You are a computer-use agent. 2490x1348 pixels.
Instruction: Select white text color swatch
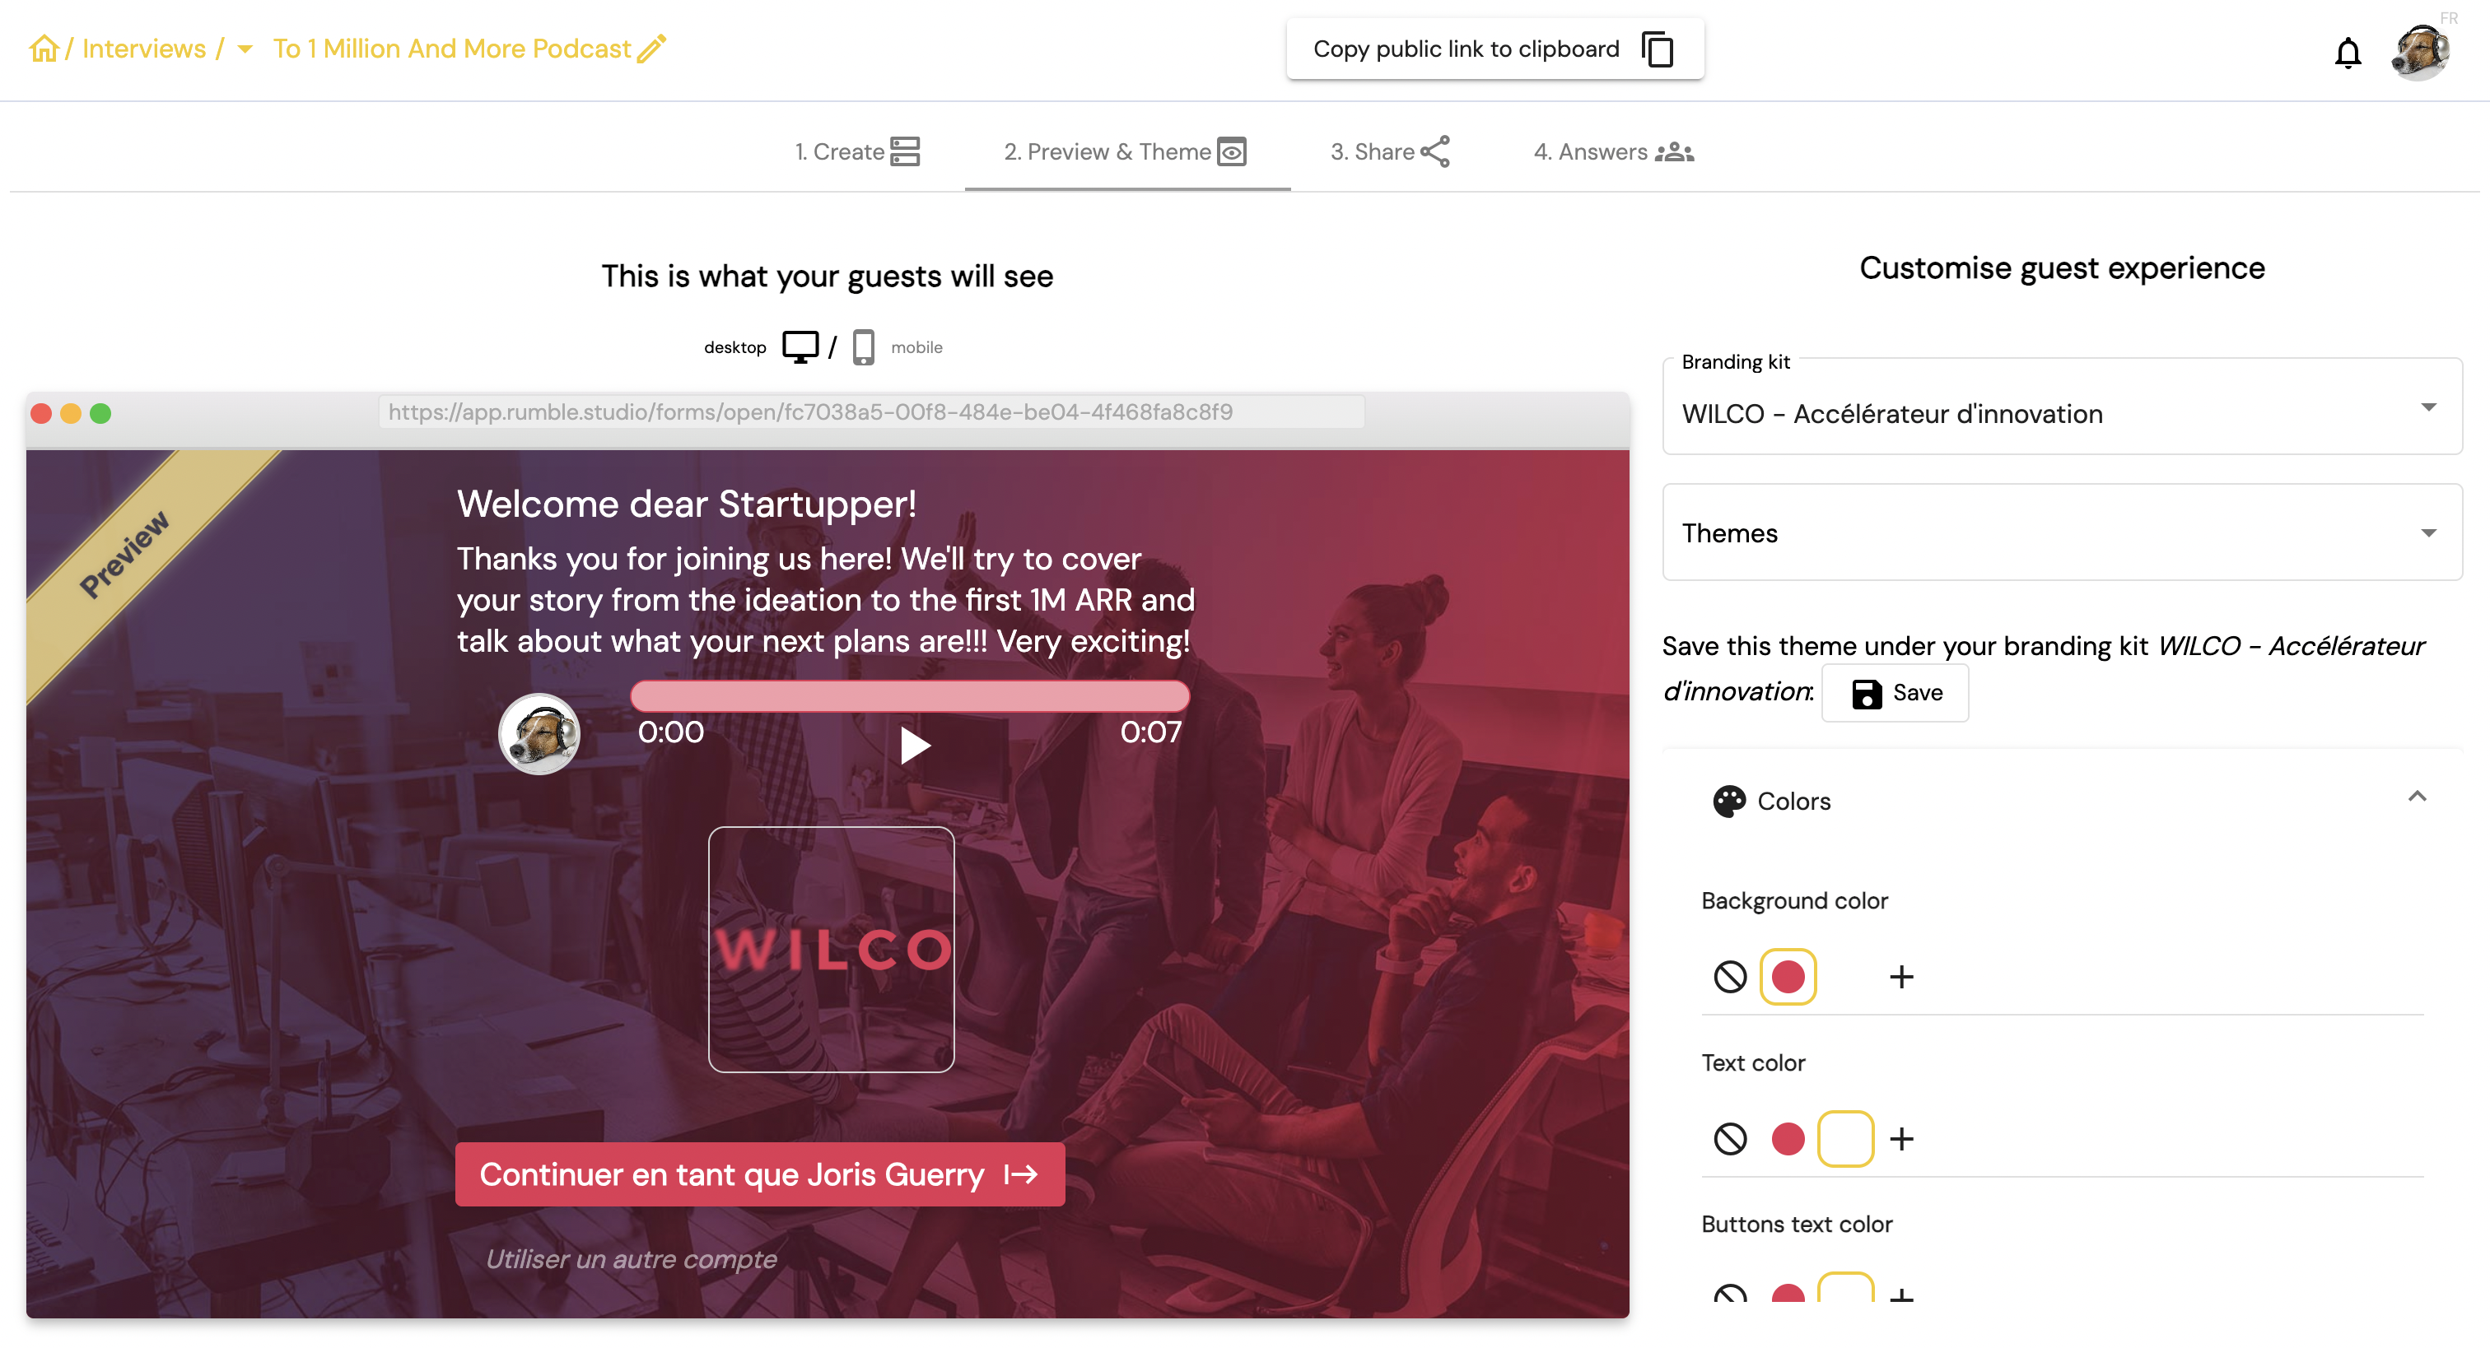(x=1844, y=1139)
